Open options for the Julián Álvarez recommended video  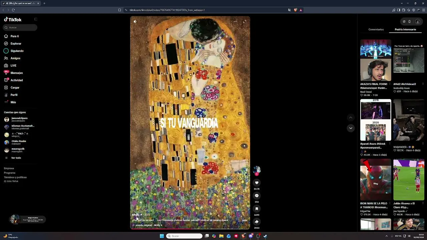pos(423,203)
